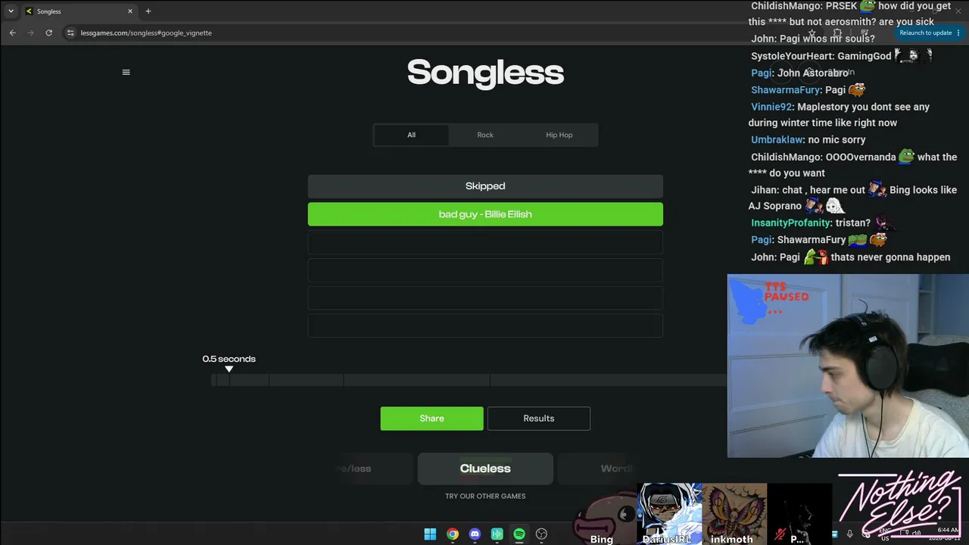
Task: Open Discord from the taskbar
Action: tap(475, 534)
